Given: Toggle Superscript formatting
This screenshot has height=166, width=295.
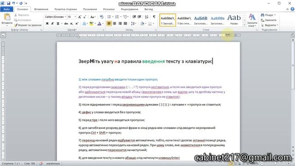Looking at the screenshot, I should point(77,24).
